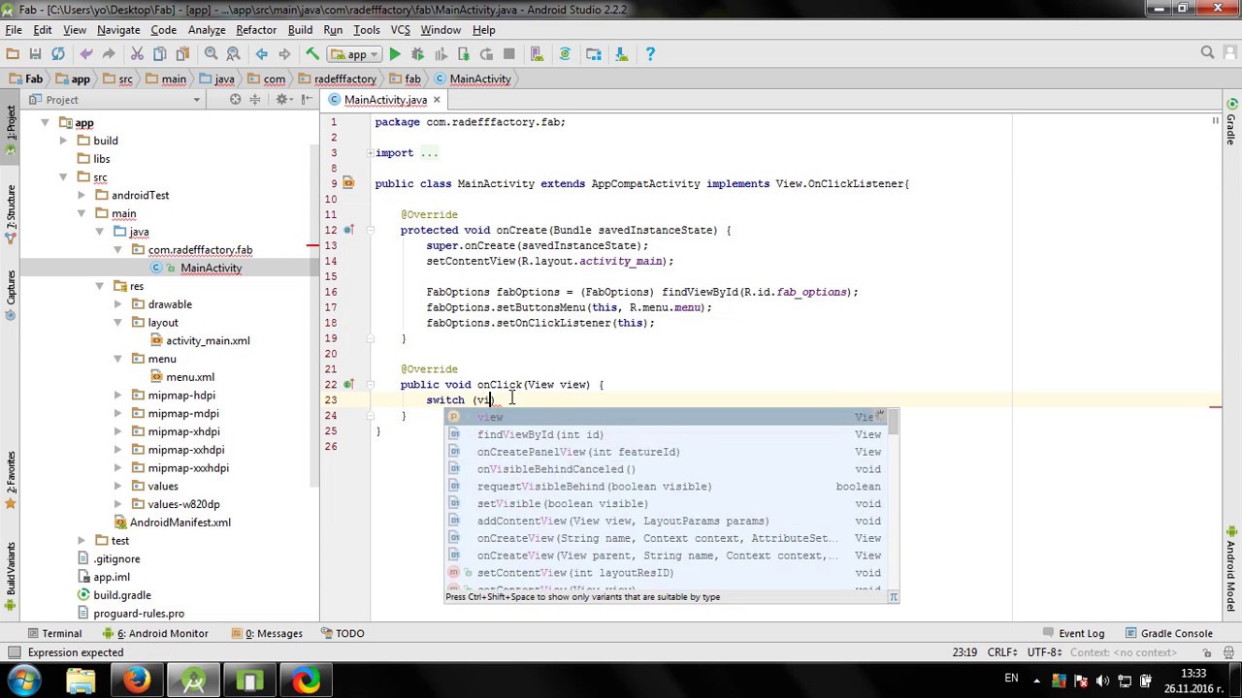Open Firefox from the taskbar

137,680
